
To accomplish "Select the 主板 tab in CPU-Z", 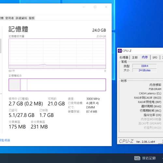I will point(135,57).
